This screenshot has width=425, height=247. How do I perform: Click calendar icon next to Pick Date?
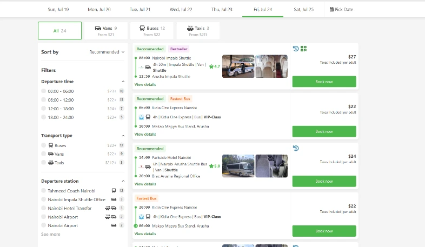point(331,9)
